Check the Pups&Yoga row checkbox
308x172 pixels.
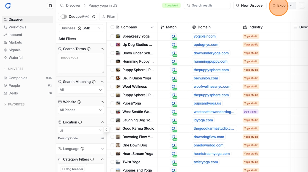click(112, 103)
